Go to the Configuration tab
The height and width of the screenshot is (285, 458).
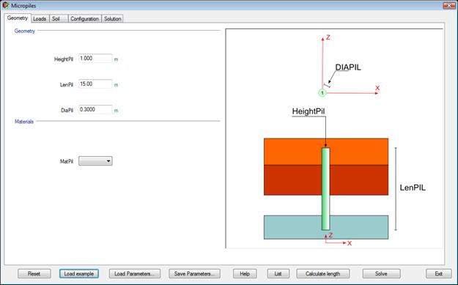[85, 19]
